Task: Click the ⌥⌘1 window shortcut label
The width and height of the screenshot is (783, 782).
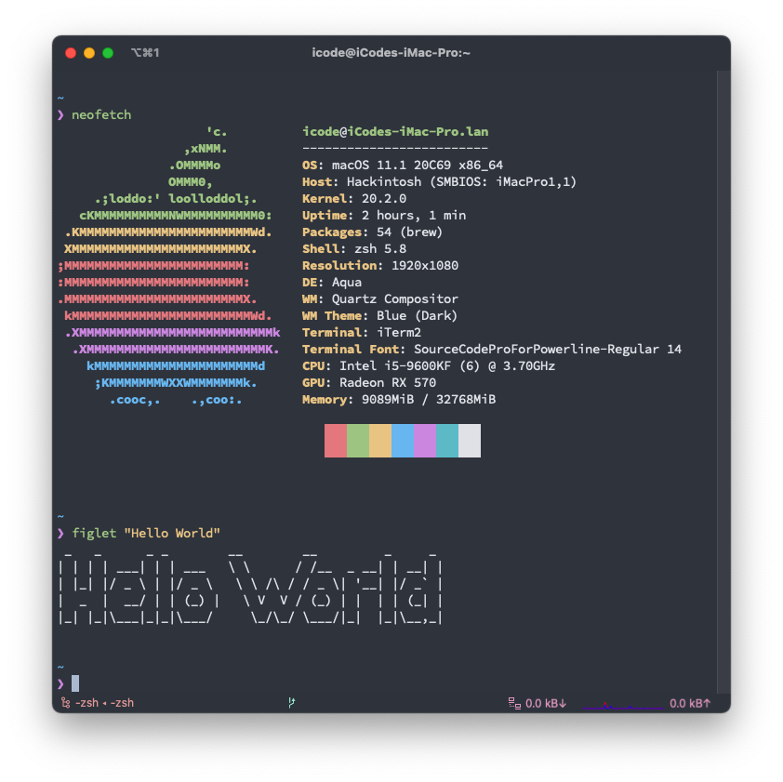Action: click(145, 53)
